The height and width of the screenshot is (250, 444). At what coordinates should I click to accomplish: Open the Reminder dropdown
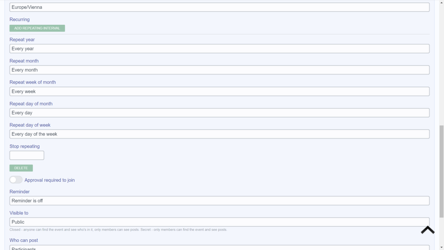[x=219, y=201]
